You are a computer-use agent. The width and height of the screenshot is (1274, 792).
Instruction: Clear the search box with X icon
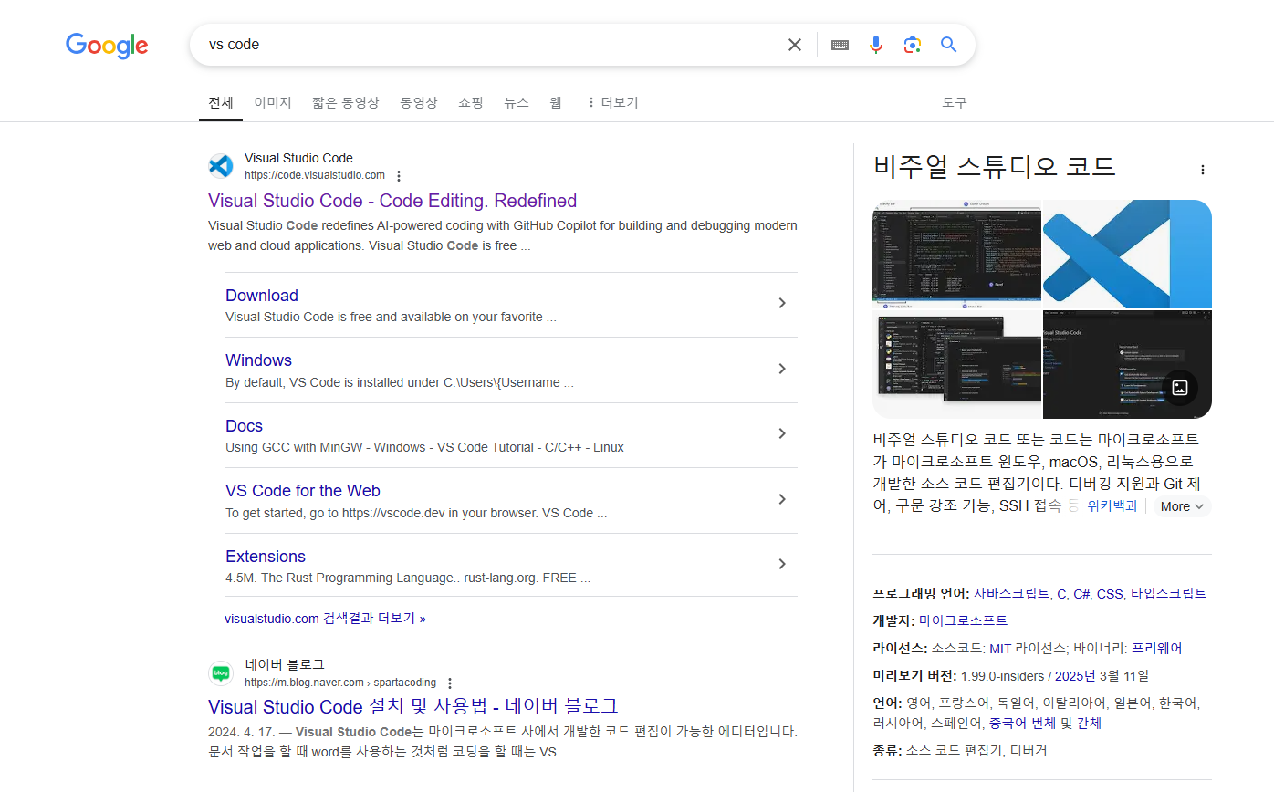tap(795, 45)
